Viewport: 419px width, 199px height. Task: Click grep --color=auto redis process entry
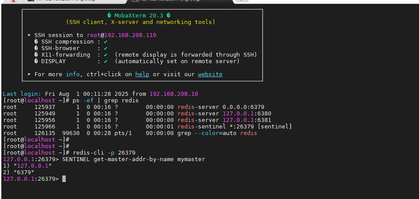tap(217, 133)
